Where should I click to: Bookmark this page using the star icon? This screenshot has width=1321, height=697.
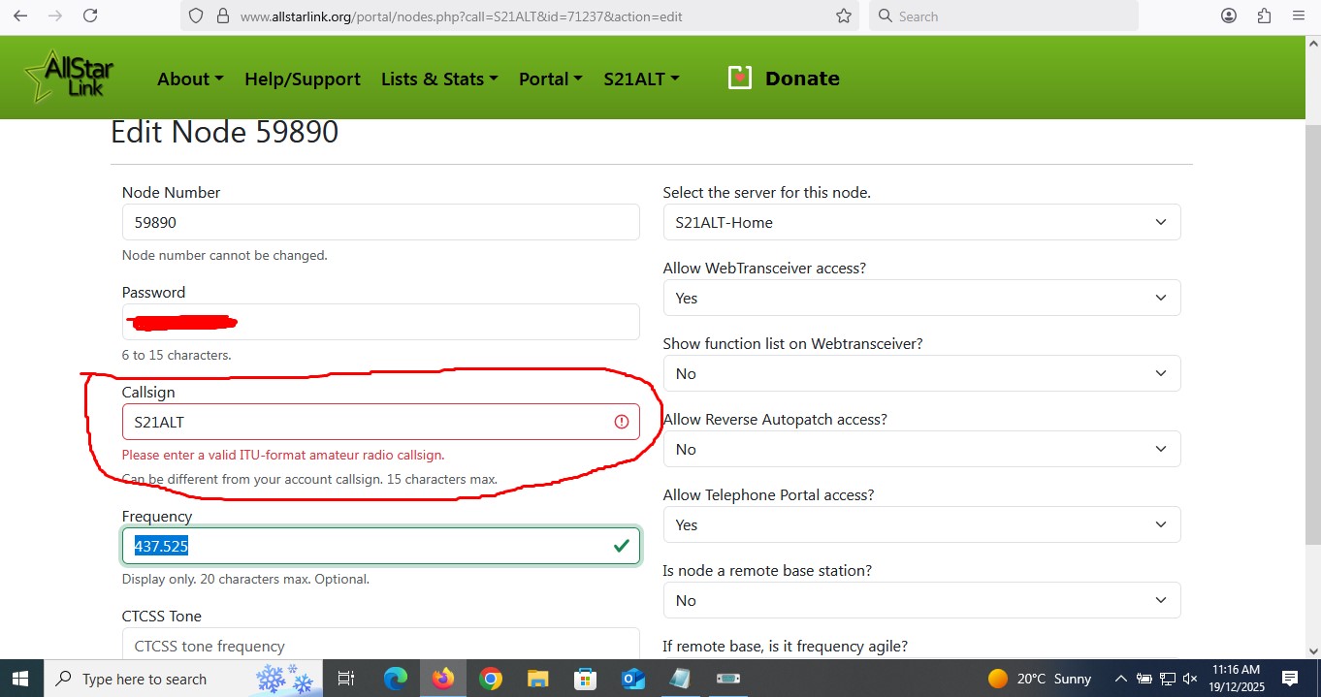pyautogui.click(x=843, y=16)
